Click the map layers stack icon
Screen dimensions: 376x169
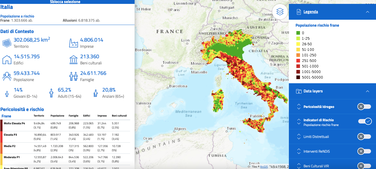(280, 12)
